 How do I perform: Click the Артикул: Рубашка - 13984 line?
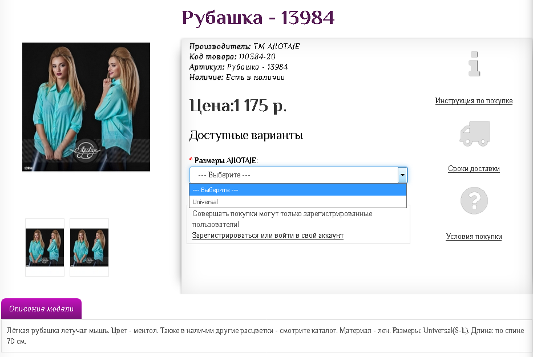(x=239, y=67)
